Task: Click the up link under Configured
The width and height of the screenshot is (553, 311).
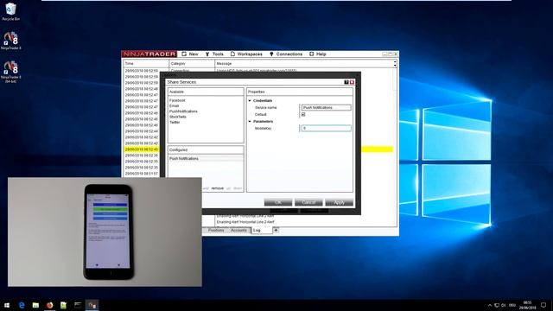Action: pyautogui.click(x=228, y=188)
